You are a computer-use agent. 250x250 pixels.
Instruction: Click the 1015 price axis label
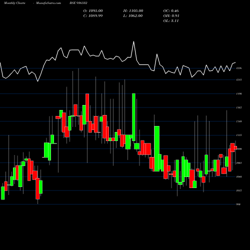pyautogui.click(x=239, y=190)
